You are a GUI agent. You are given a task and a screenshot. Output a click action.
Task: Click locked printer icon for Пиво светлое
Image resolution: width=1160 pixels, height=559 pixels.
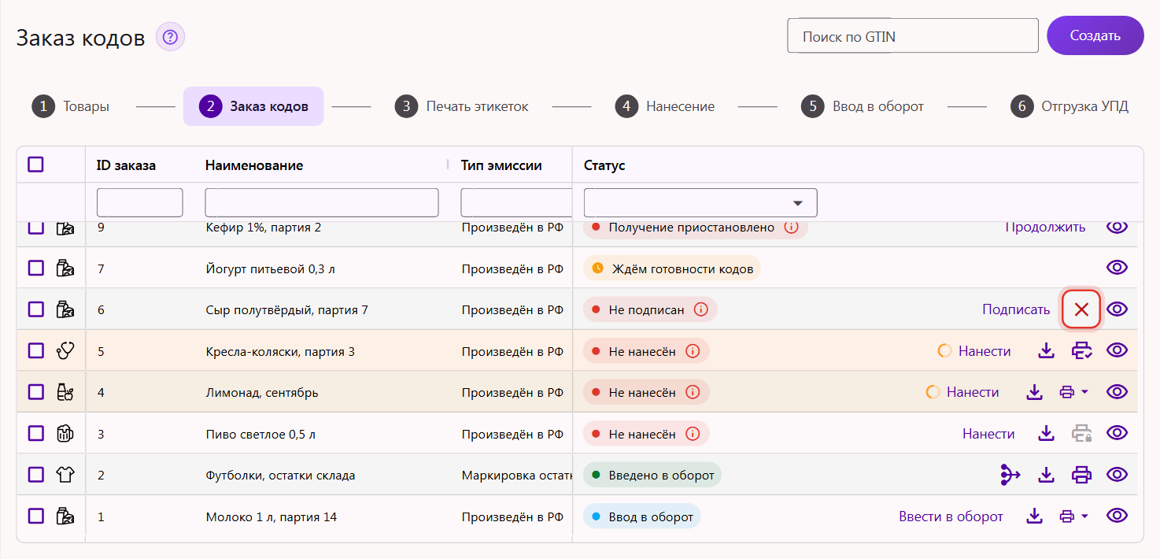tap(1081, 433)
